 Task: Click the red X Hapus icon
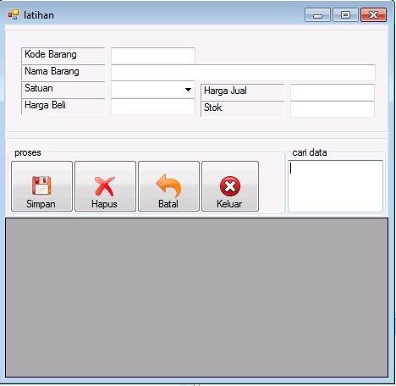(105, 186)
